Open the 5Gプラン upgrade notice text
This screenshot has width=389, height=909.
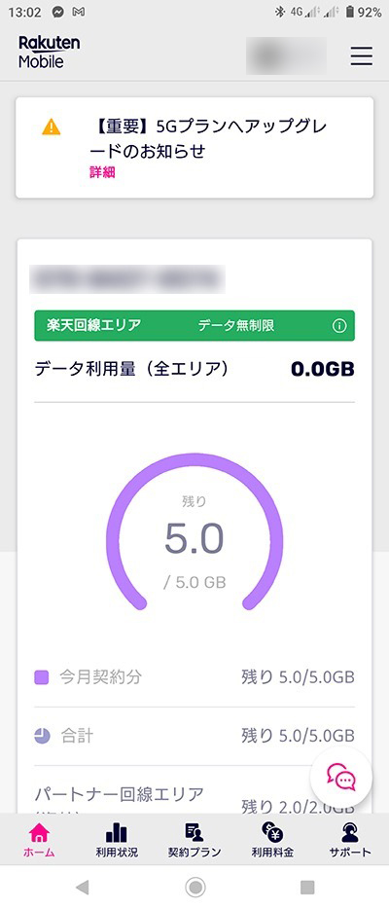213,138
